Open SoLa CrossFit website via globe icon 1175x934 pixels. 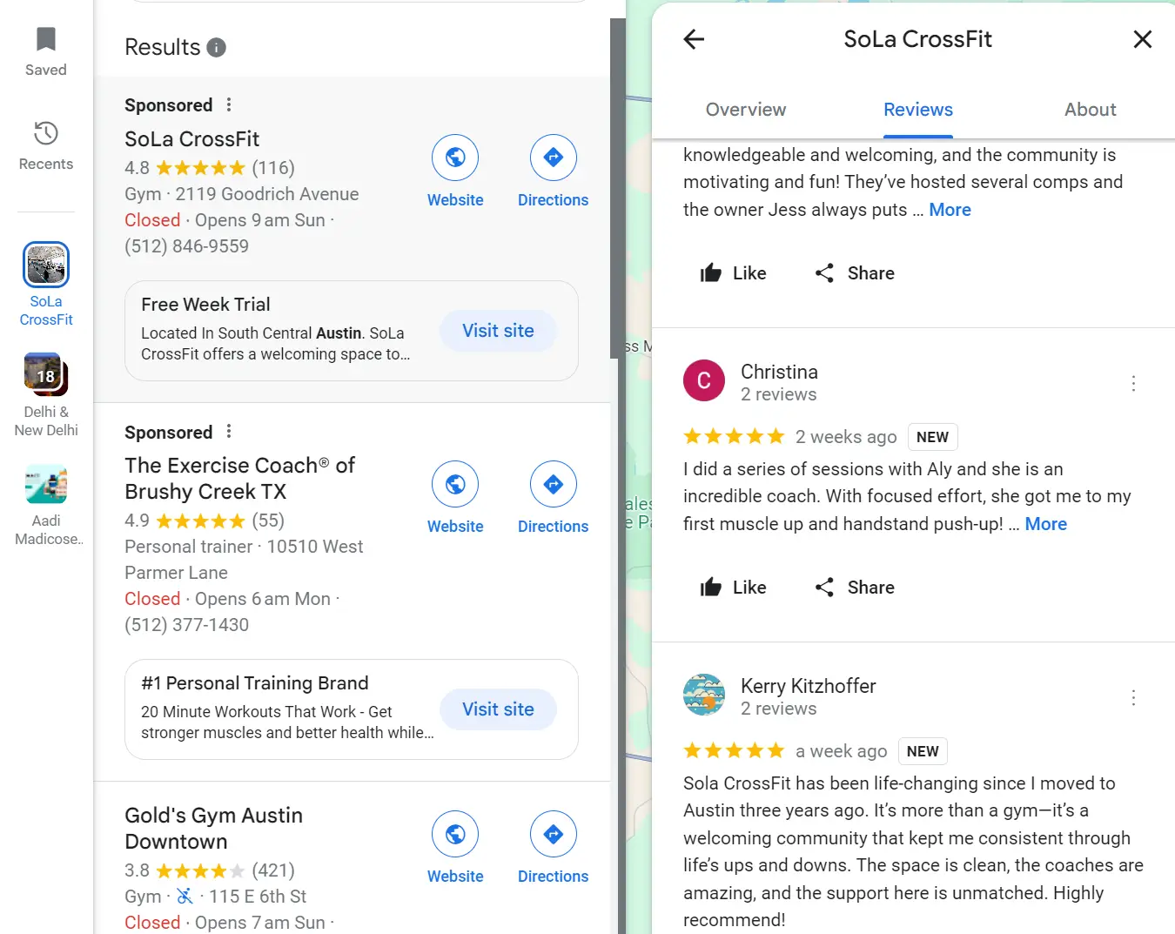coord(455,158)
